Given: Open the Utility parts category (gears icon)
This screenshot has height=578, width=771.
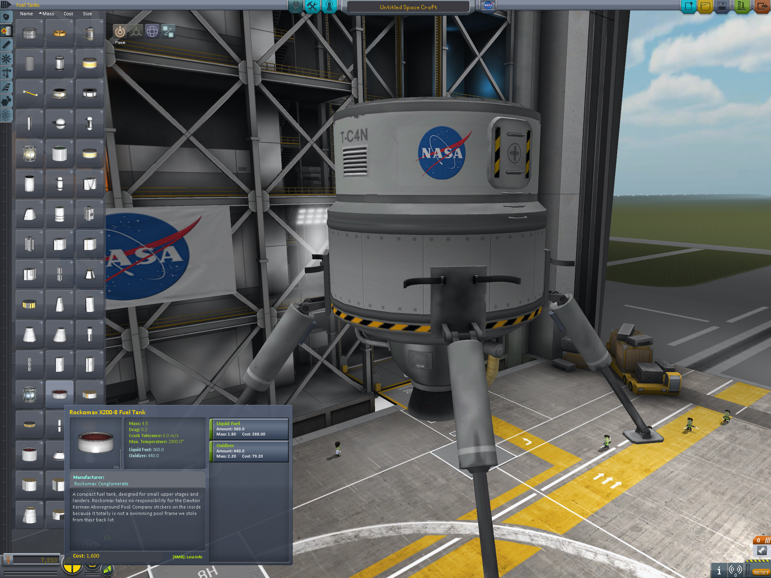Looking at the screenshot, I should 6,101.
